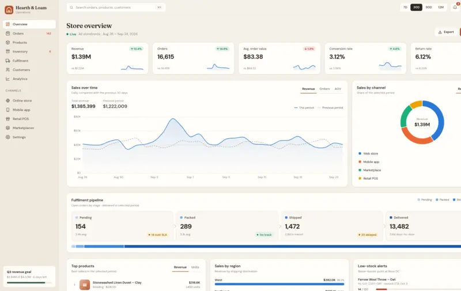Open the Pending 154 pipeline card
The image size is (461, 291).
[122, 226]
